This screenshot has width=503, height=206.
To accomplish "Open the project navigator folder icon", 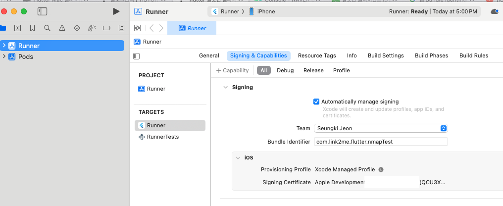I will (2, 28).
